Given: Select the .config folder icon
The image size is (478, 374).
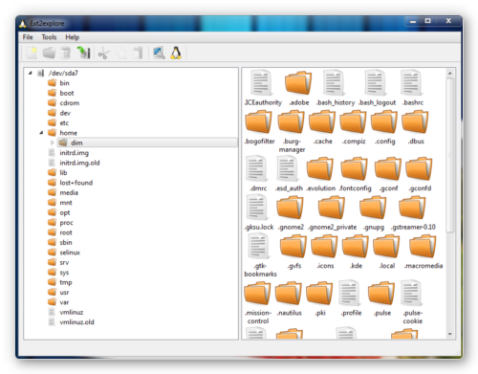Looking at the screenshot, I should (384, 121).
